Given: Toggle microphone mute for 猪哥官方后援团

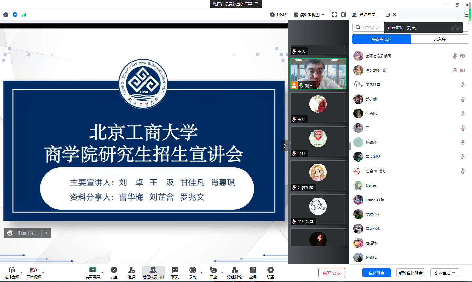Looking at the screenshot, I should 455,56.
